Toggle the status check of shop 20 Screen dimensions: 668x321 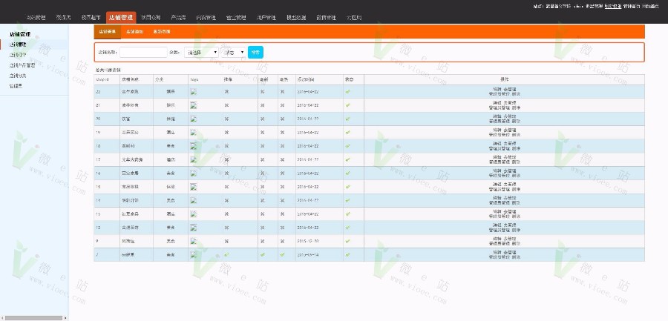click(x=347, y=119)
